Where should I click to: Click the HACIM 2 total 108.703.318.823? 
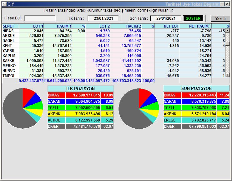tap(126, 81)
